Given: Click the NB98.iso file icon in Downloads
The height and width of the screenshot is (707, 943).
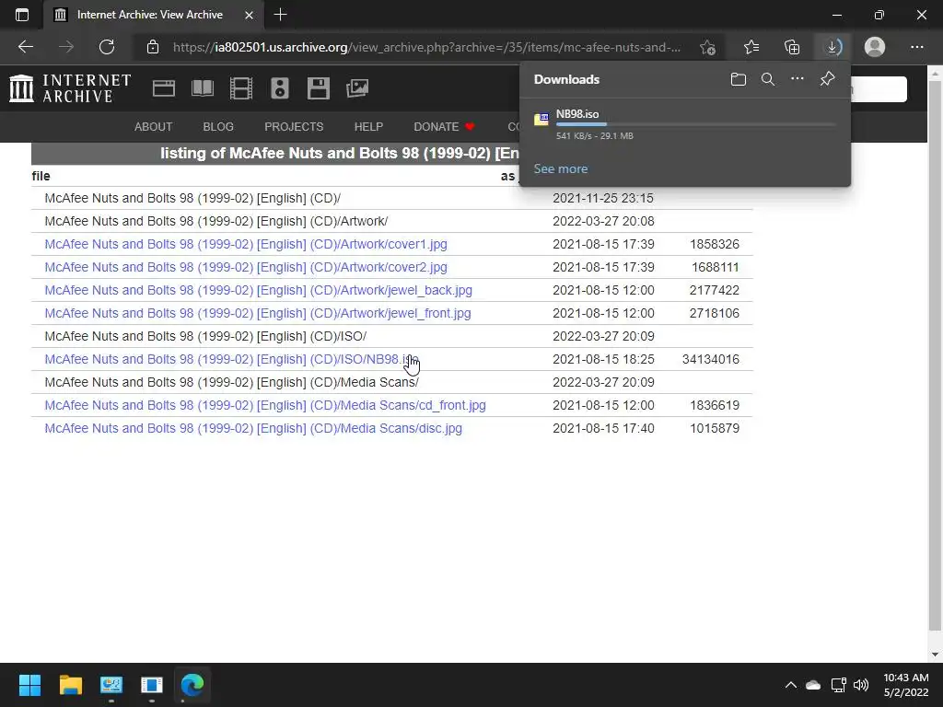Looking at the screenshot, I should [x=541, y=119].
